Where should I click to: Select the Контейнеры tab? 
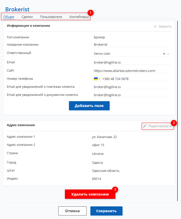79,17
